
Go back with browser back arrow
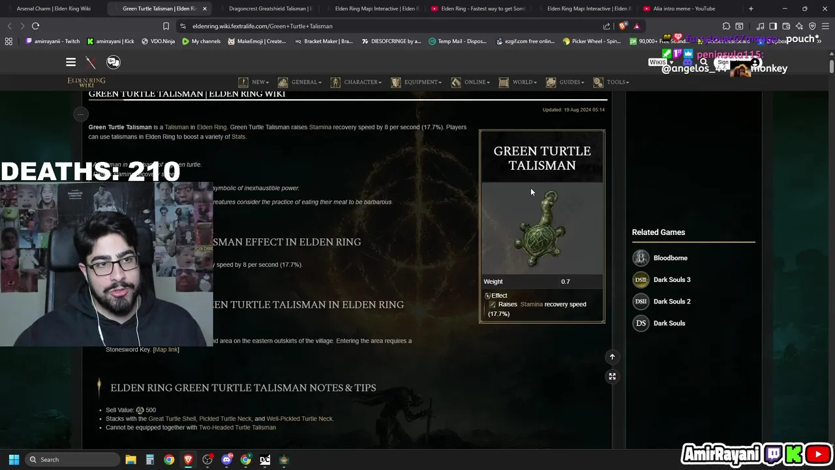(x=9, y=26)
